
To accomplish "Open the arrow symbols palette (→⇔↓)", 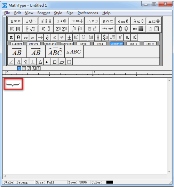I will [x=77, y=21].
